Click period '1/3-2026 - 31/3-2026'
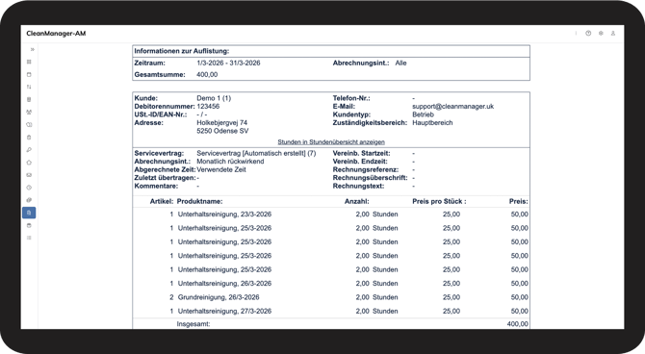The width and height of the screenshot is (645, 354). click(228, 63)
